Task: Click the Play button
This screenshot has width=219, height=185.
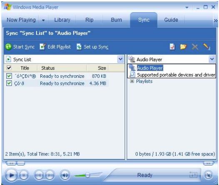Action: click(x=11, y=175)
